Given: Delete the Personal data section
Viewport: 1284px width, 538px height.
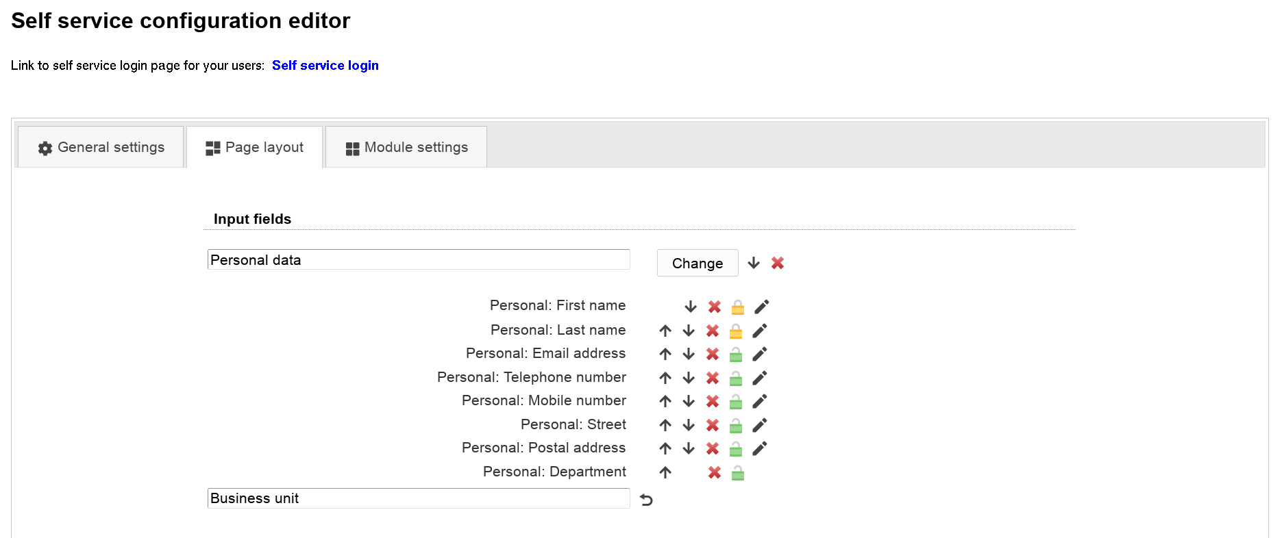Looking at the screenshot, I should (778, 263).
